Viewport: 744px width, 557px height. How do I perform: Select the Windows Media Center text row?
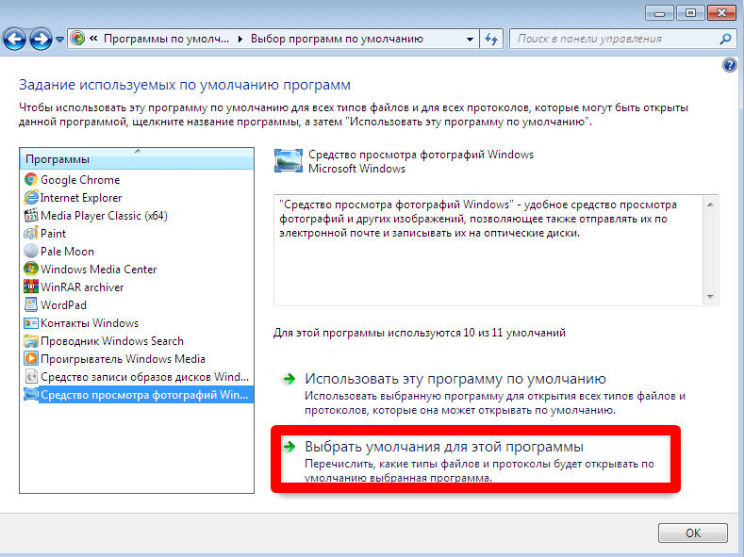click(98, 270)
